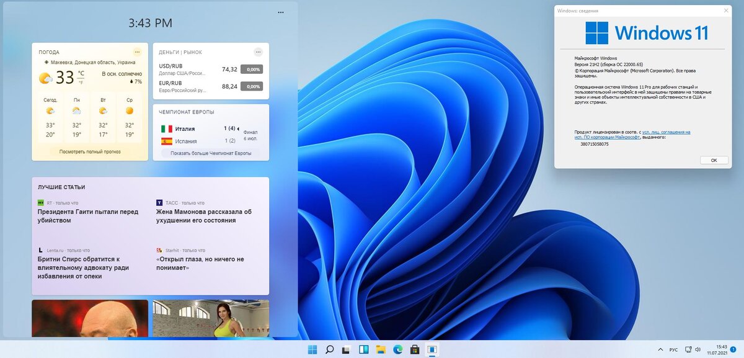Viewport: 744px width, 358px height.
Task: Open the USD/RUB currency row
Action: click(211, 69)
